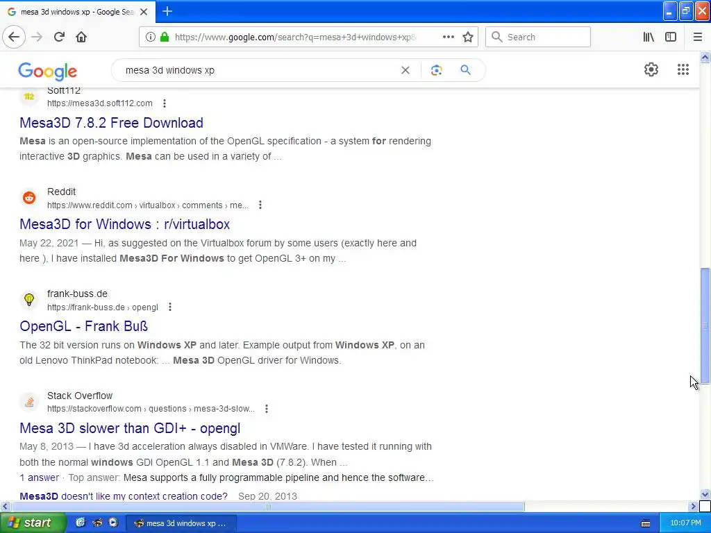Click the vertical scrollbar down arrow

tap(705, 495)
